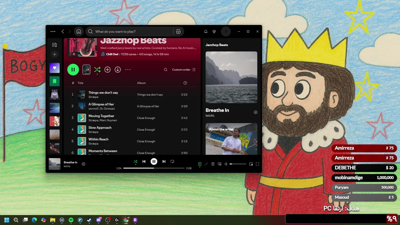Pause playback in the player bar
The image size is (400, 225).
(x=154, y=162)
